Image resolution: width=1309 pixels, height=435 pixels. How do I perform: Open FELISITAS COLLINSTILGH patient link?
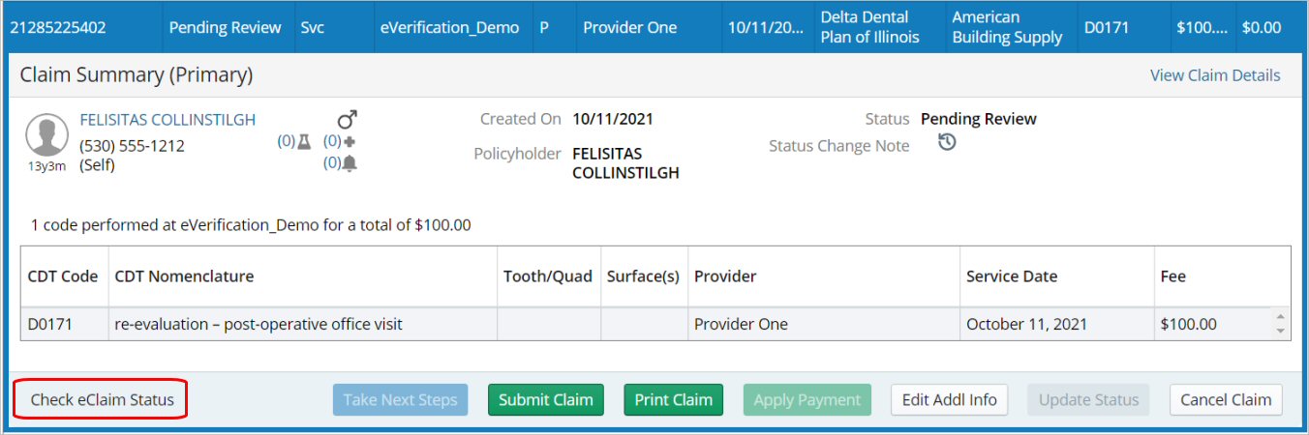click(167, 120)
